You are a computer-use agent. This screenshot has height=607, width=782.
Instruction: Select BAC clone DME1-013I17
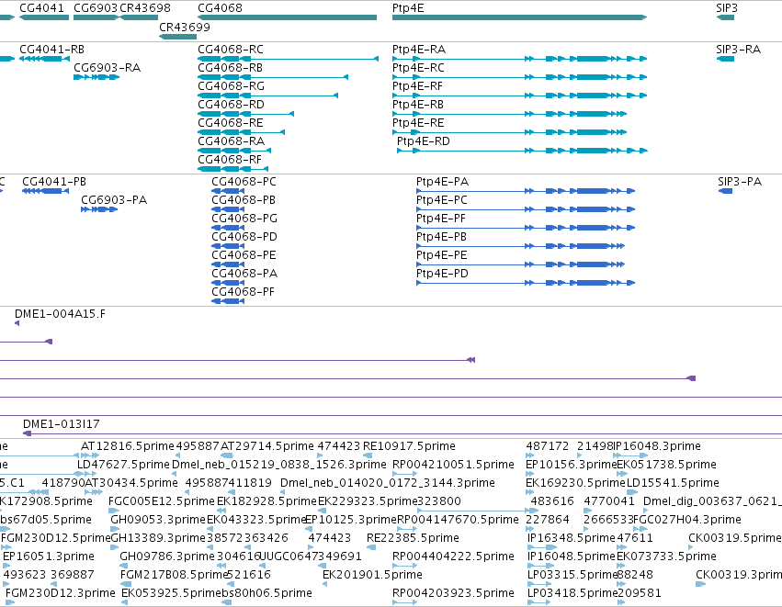pos(62,424)
